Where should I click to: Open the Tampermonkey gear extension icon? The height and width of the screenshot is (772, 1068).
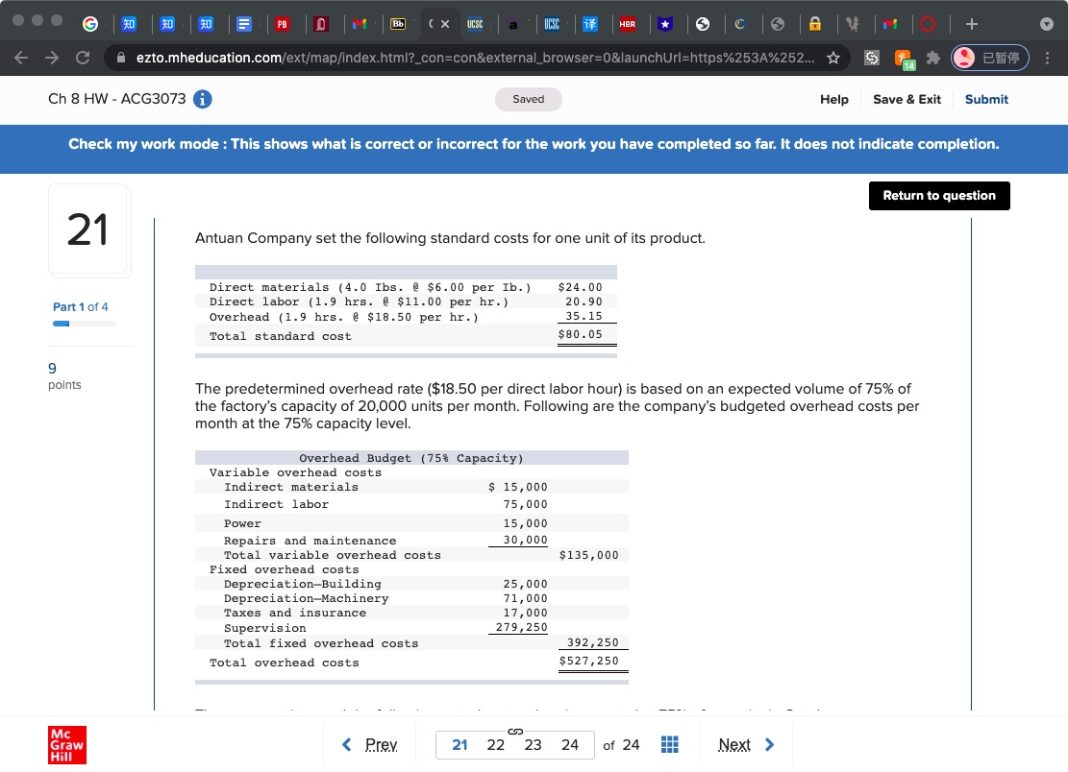(x=871, y=58)
